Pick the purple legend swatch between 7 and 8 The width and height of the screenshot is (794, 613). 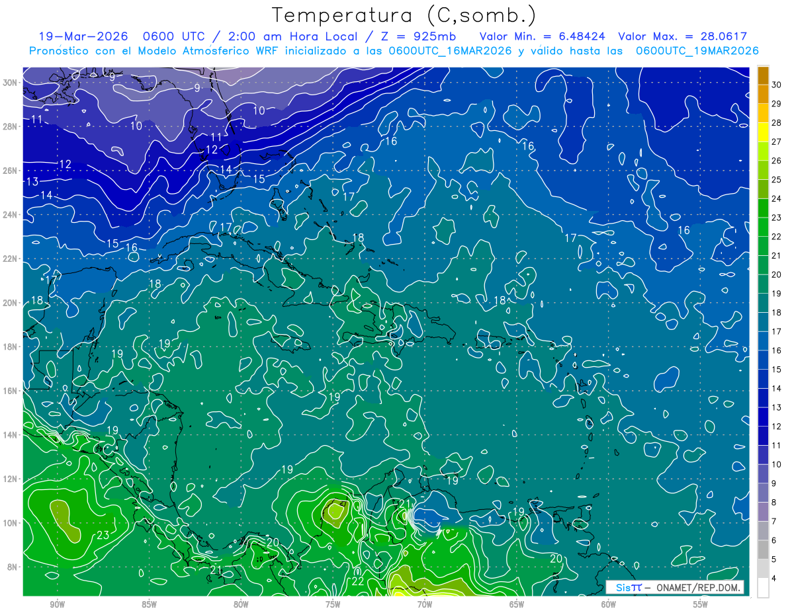pyautogui.click(x=763, y=512)
